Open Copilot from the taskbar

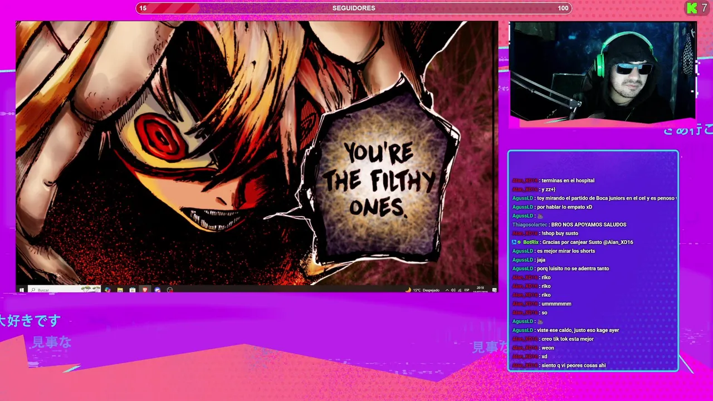coord(108,290)
